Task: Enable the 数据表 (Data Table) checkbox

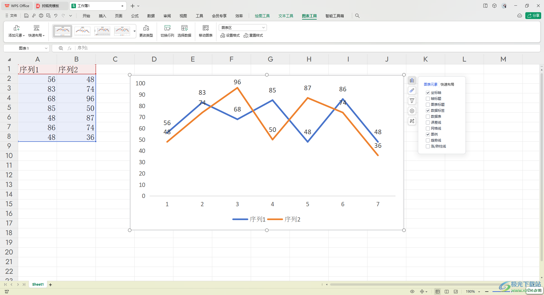Action: tap(428, 117)
